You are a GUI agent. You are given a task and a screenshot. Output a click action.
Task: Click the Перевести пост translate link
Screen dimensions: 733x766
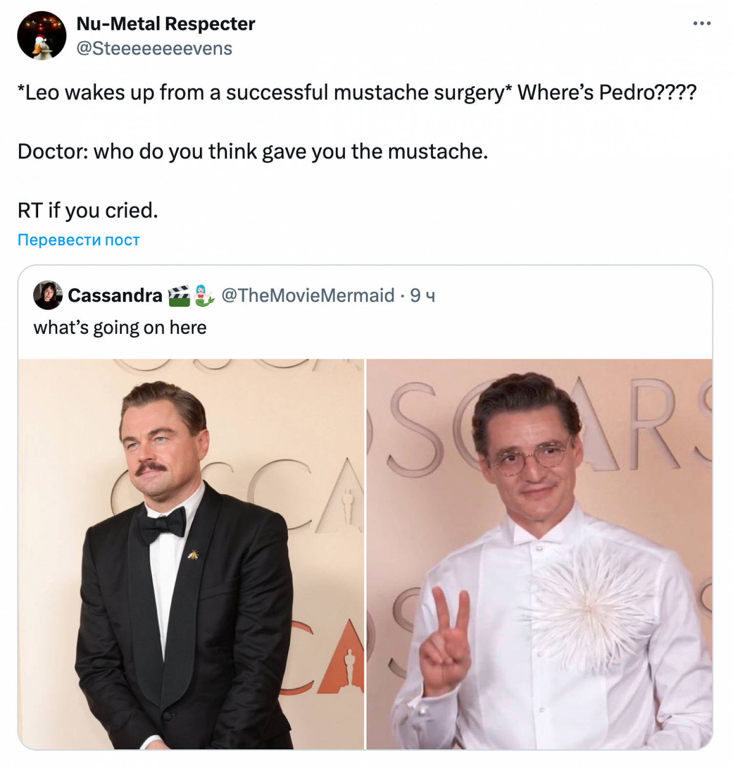click(79, 240)
